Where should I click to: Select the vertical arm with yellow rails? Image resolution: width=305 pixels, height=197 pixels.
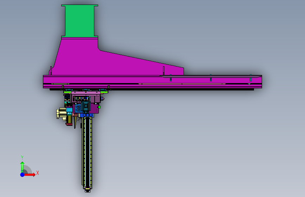click(87, 153)
